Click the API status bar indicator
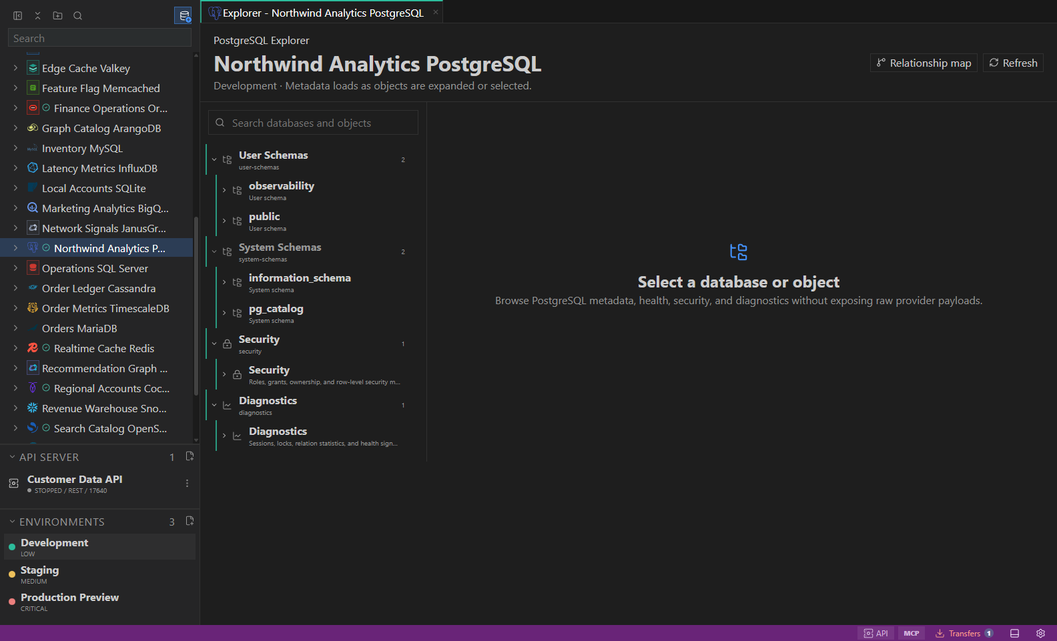The image size is (1057, 641). coord(876,633)
